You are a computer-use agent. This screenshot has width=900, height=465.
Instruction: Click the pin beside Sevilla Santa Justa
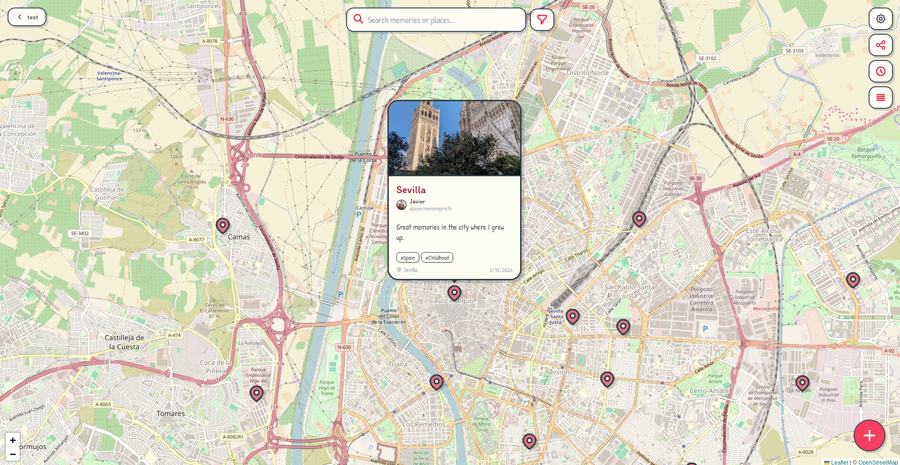tap(572, 317)
